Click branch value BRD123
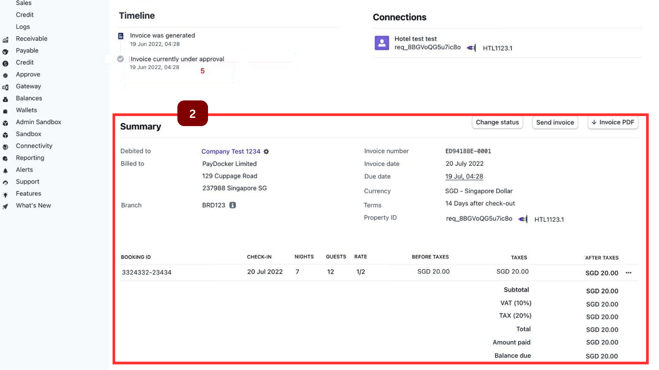Screen dimensions: 659x370 pyautogui.click(x=213, y=205)
